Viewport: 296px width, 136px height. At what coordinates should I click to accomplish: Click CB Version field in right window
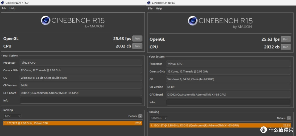click(228, 87)
